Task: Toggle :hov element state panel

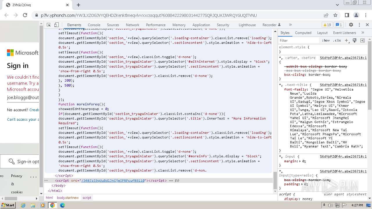Action: [x=326, y=41]
